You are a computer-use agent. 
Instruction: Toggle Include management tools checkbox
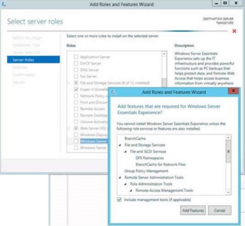[119, 199]
